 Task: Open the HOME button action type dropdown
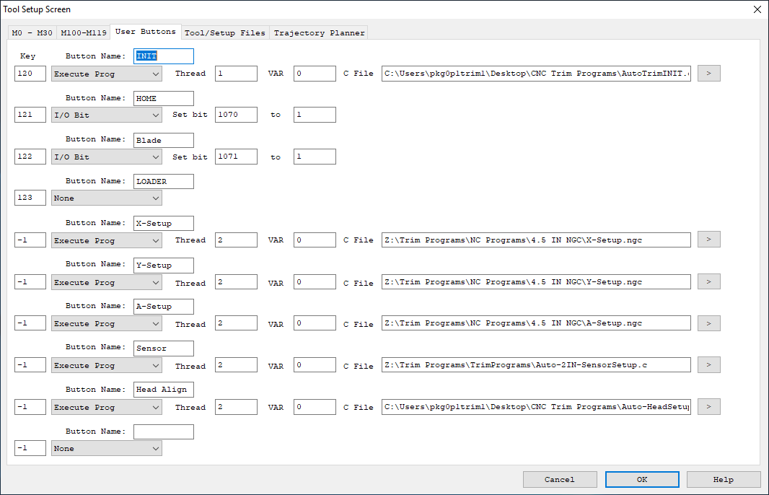[x=106, y=115]
